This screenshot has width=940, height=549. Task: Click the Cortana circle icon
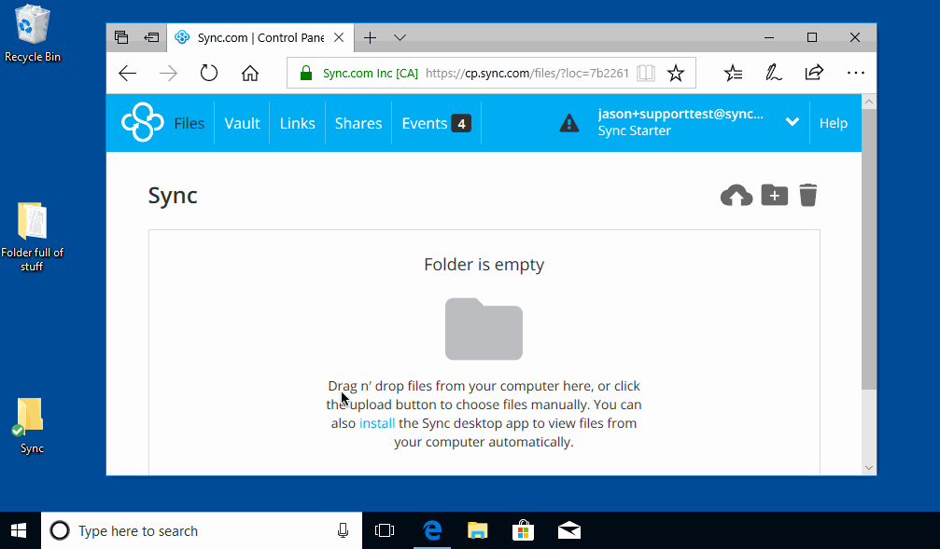(x=60, y=530)
